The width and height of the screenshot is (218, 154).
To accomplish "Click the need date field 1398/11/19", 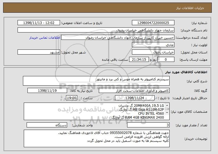I will click(x=47, y=91).
